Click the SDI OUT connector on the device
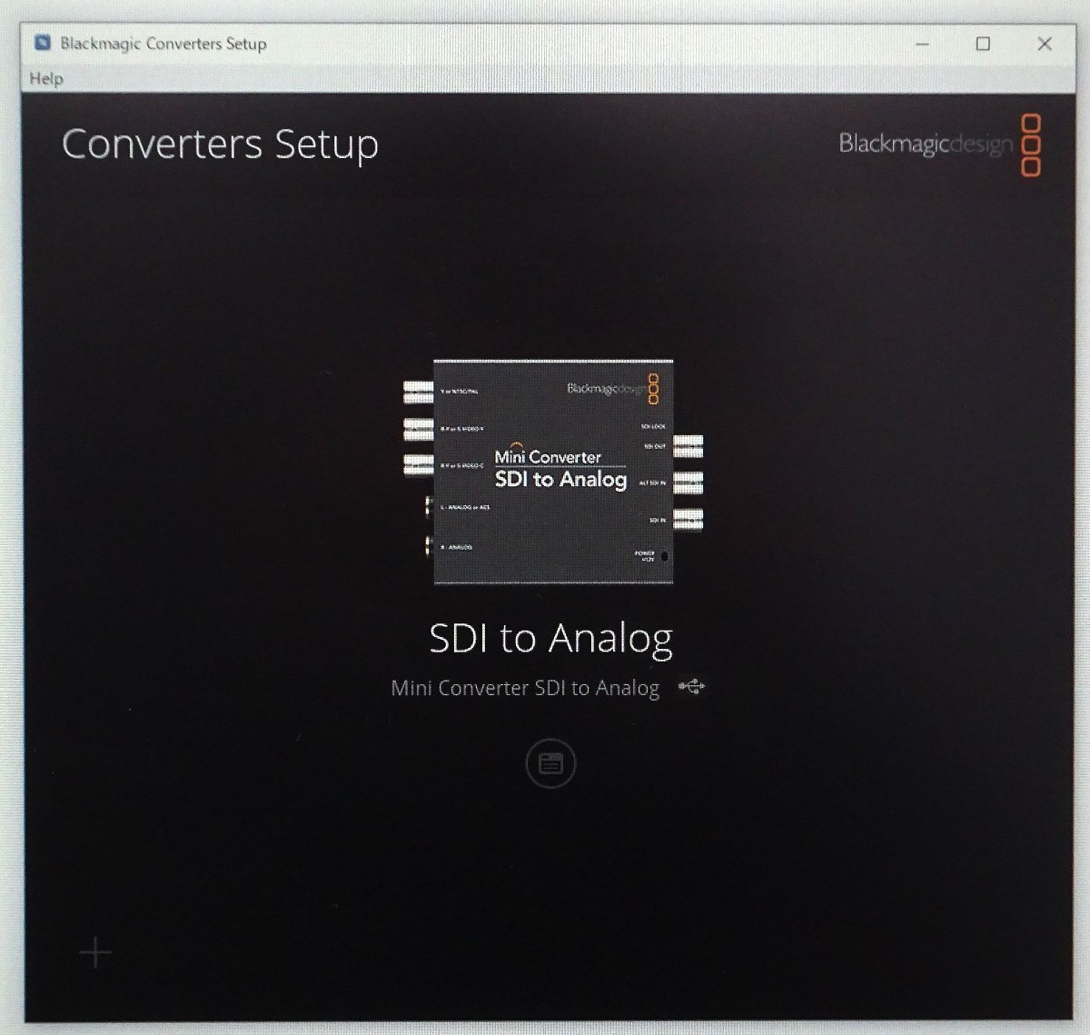Viewport: 1090px width, 1035px height. [x=688, y=446]
